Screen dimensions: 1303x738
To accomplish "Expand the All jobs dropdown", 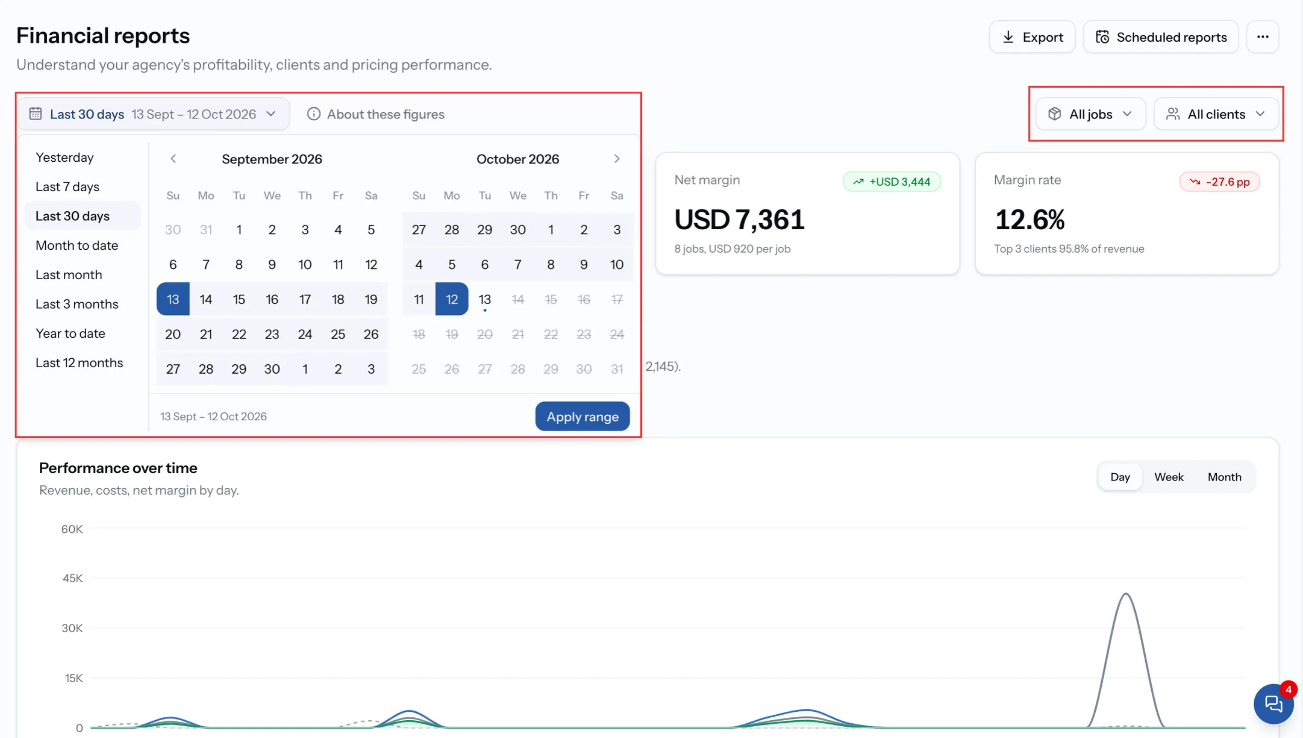I will click(x=1091, y=114).
